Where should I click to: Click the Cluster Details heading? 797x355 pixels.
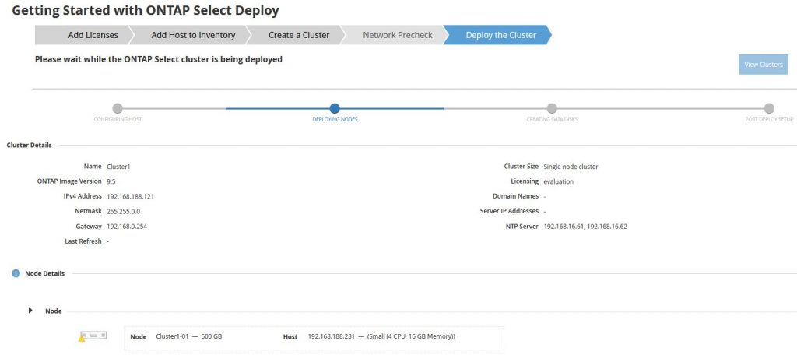[x=29, y=145]
